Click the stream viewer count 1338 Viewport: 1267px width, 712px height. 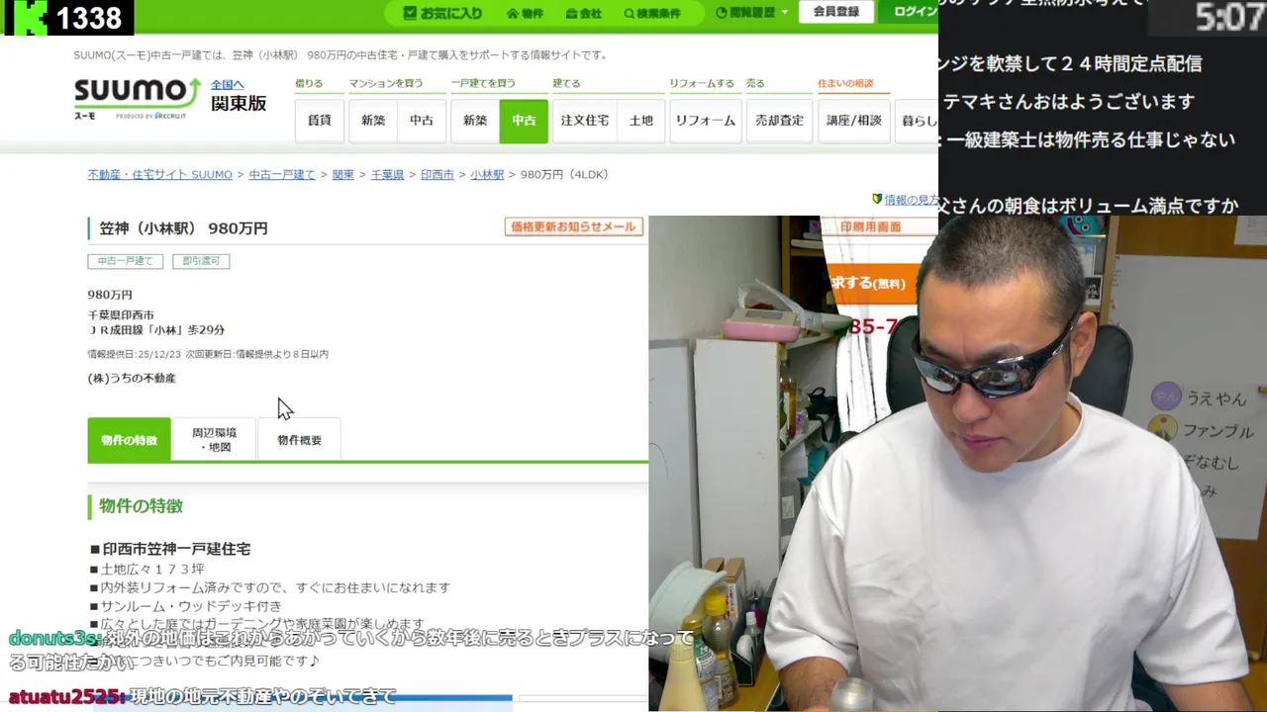[x=88, y=18]
